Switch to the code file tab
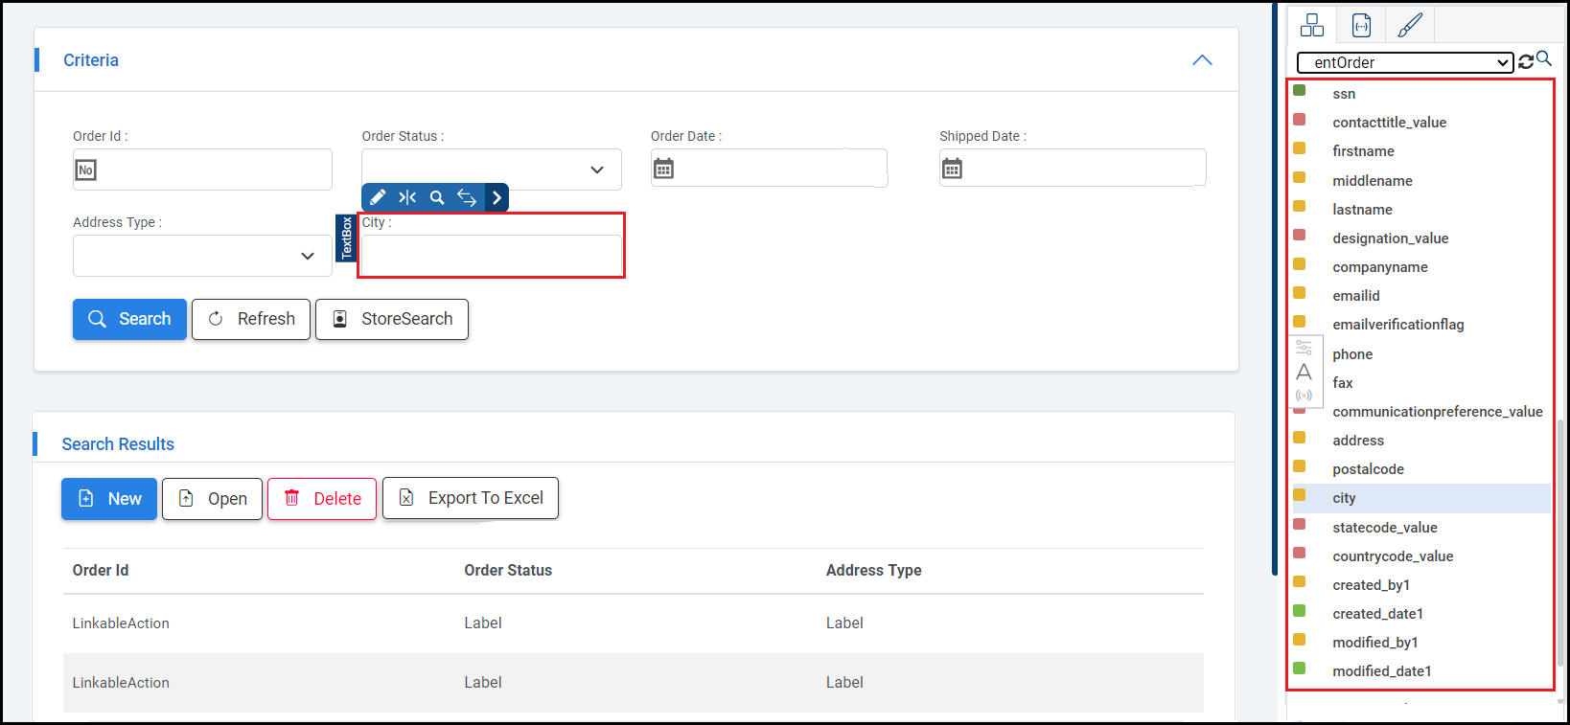1570x725 pixels. tap(1361, 25)
